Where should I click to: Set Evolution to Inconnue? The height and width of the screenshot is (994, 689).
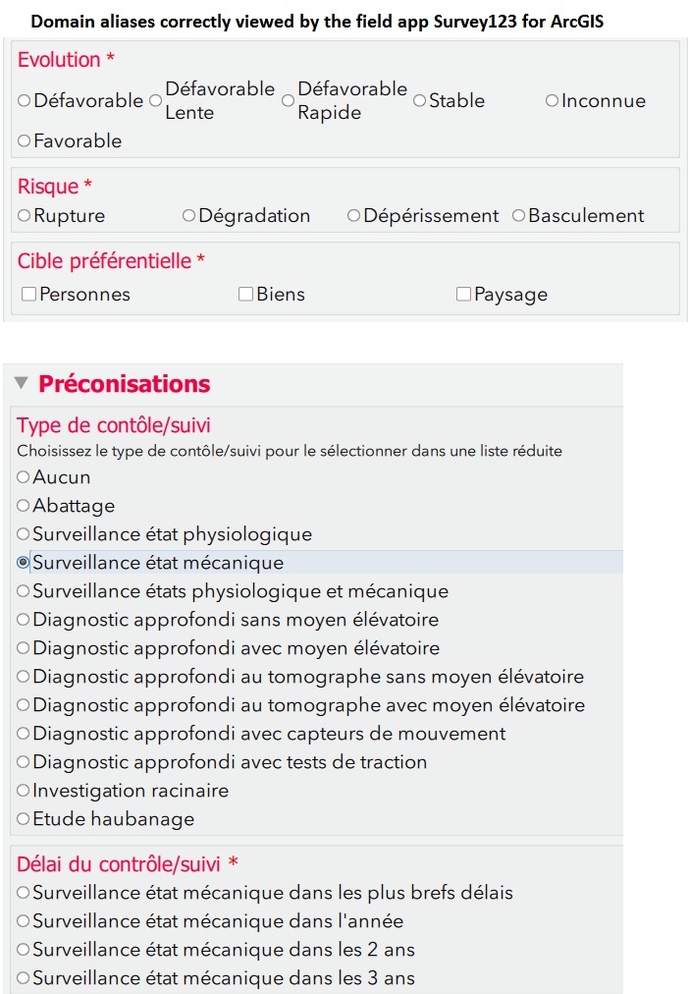click(x=552, y=100)
